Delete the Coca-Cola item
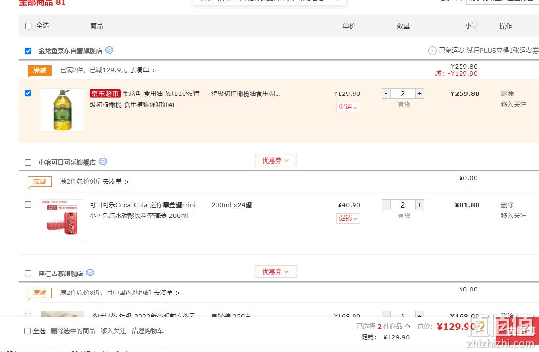The image size is (539, 352). click(507, 205)
